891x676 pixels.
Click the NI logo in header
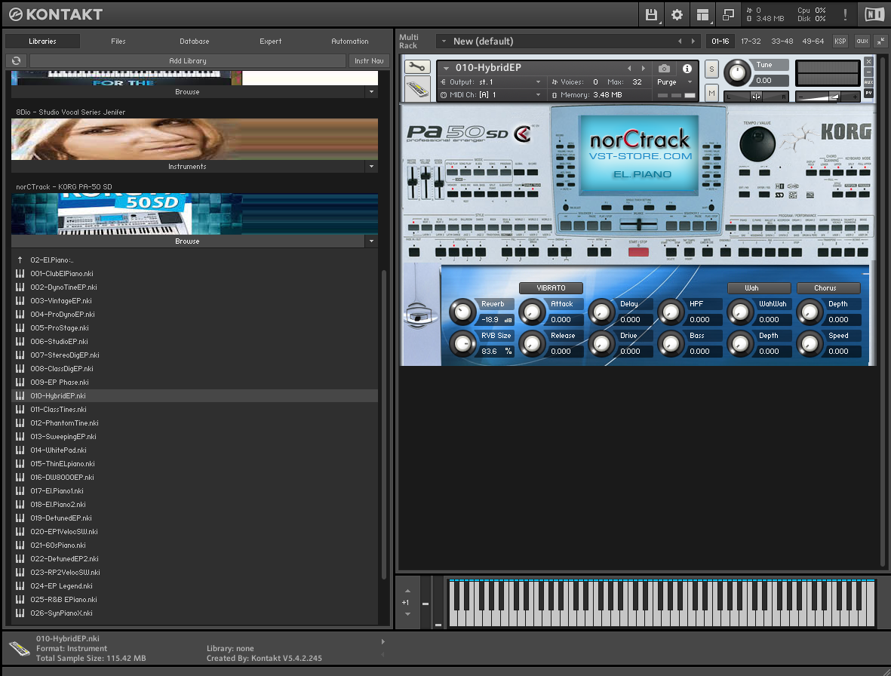[874, 15]
